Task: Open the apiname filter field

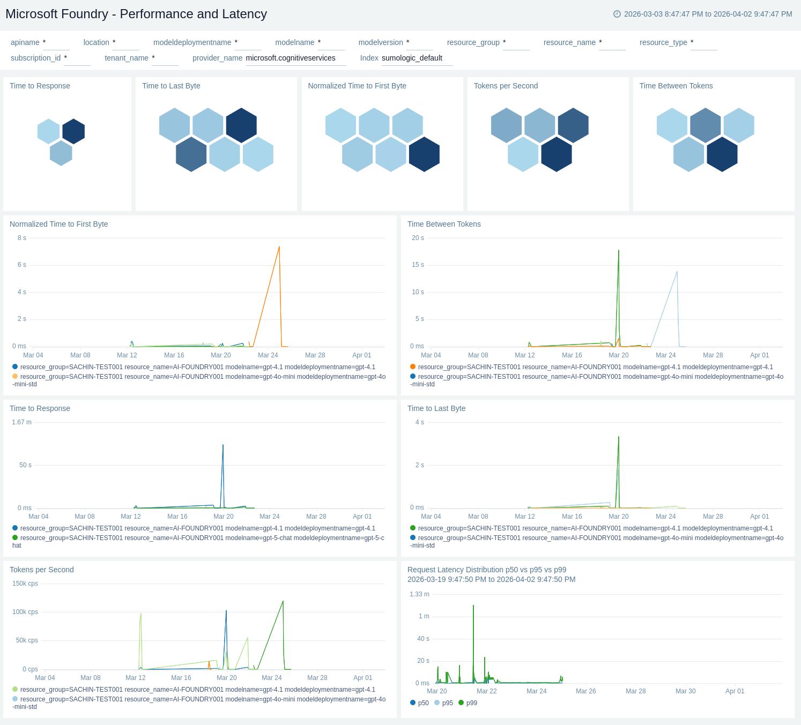Action: tap(56, 43)
